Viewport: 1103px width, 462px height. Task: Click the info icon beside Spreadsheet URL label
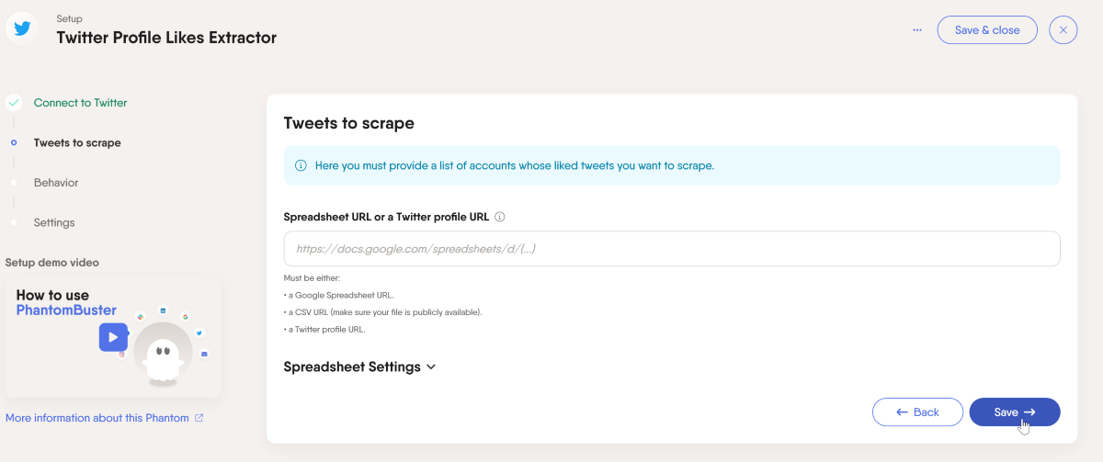pyautogui.click(x=500, y=218)
